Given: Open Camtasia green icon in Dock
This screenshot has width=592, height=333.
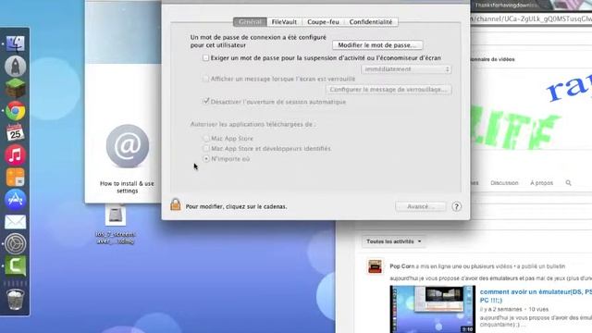Looking at the screenshot, I should pyautogui.click(x=15, y=266).
